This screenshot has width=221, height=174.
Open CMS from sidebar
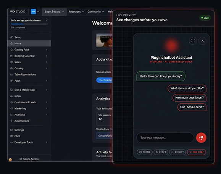click(x=29, y=136)
